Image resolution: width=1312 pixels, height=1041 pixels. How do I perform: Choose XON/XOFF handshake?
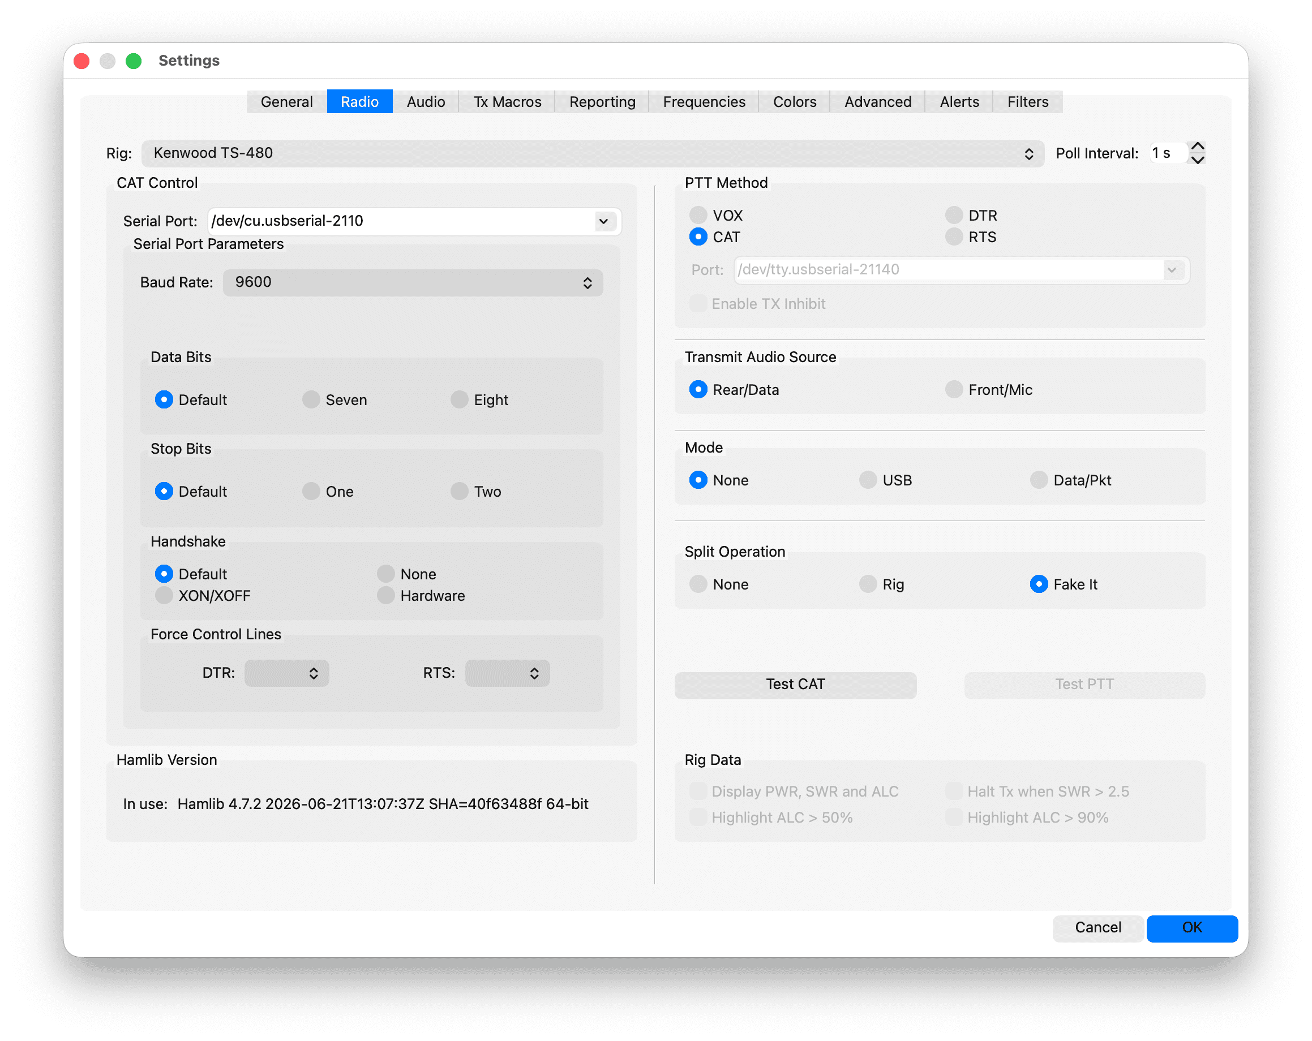(x=203, y=596)
